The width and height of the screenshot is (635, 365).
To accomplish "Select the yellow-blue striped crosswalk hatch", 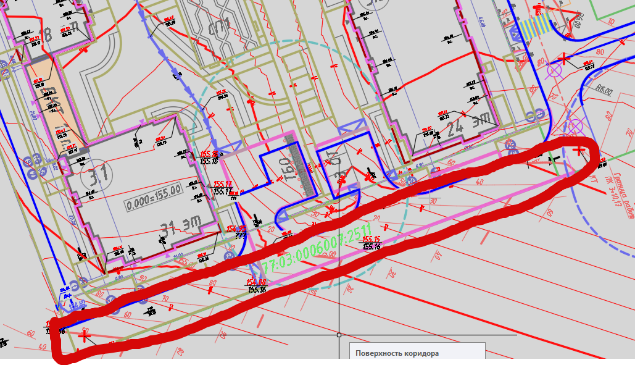I will 535,27.
